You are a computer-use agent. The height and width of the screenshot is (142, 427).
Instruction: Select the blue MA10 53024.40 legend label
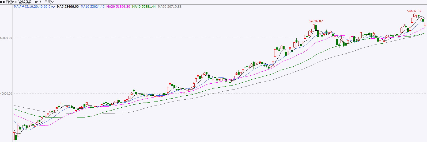pyautogui.click(x=92, y=7)
